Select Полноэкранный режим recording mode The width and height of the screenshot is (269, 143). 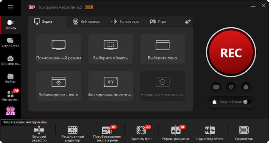(58, 49)
